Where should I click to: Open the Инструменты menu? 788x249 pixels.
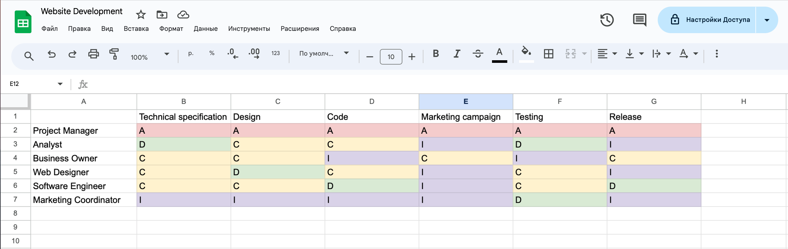[x=249, y=29]
